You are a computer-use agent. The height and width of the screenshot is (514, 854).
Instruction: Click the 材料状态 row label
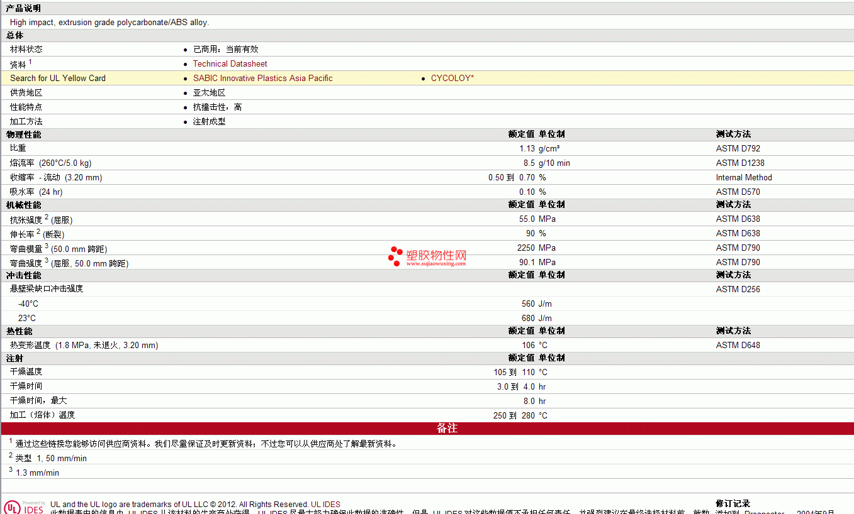click(26, 49)
